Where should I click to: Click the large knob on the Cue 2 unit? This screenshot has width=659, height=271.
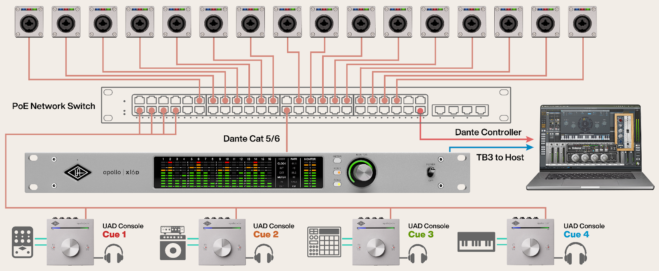click(x=222, y=248)
